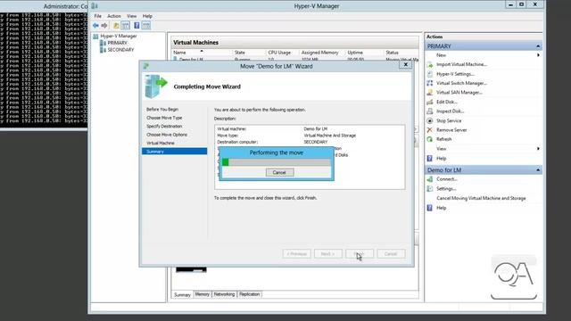571x321 pixels.
Task: Sort by the Uptime column header
Action: click(x=364, y=53)
